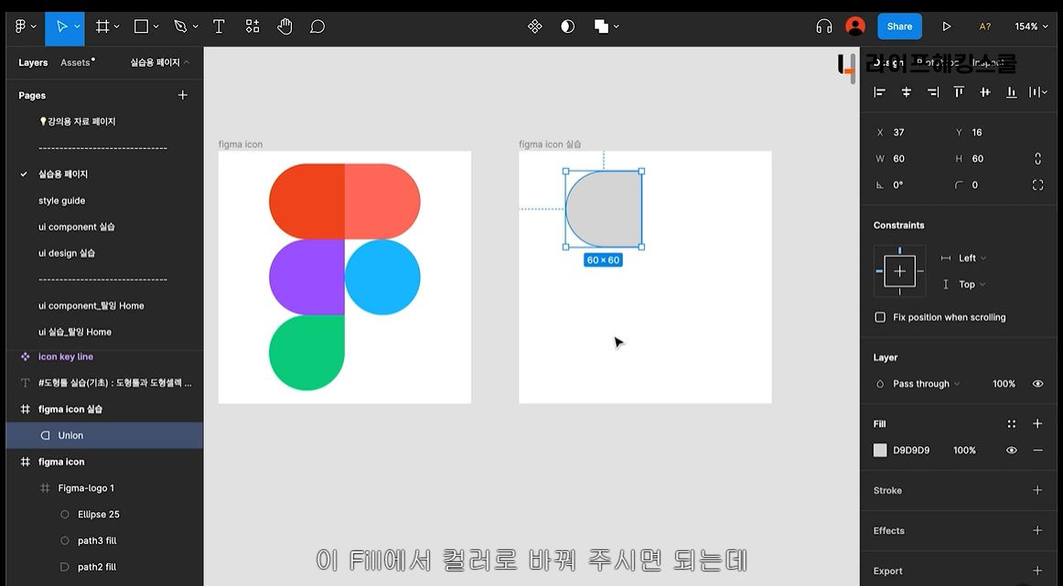Image resolution: width=1063 pixels, height=586 pixels.
Task: Remove the D9D9D9 fill
Action: pos(1037,450)
